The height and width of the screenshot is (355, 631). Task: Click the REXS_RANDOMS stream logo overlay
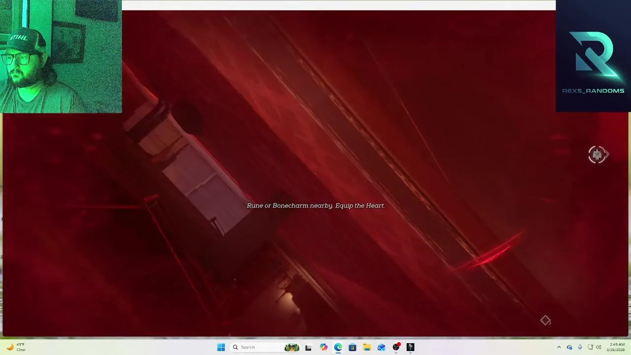[x=594, y=56]
